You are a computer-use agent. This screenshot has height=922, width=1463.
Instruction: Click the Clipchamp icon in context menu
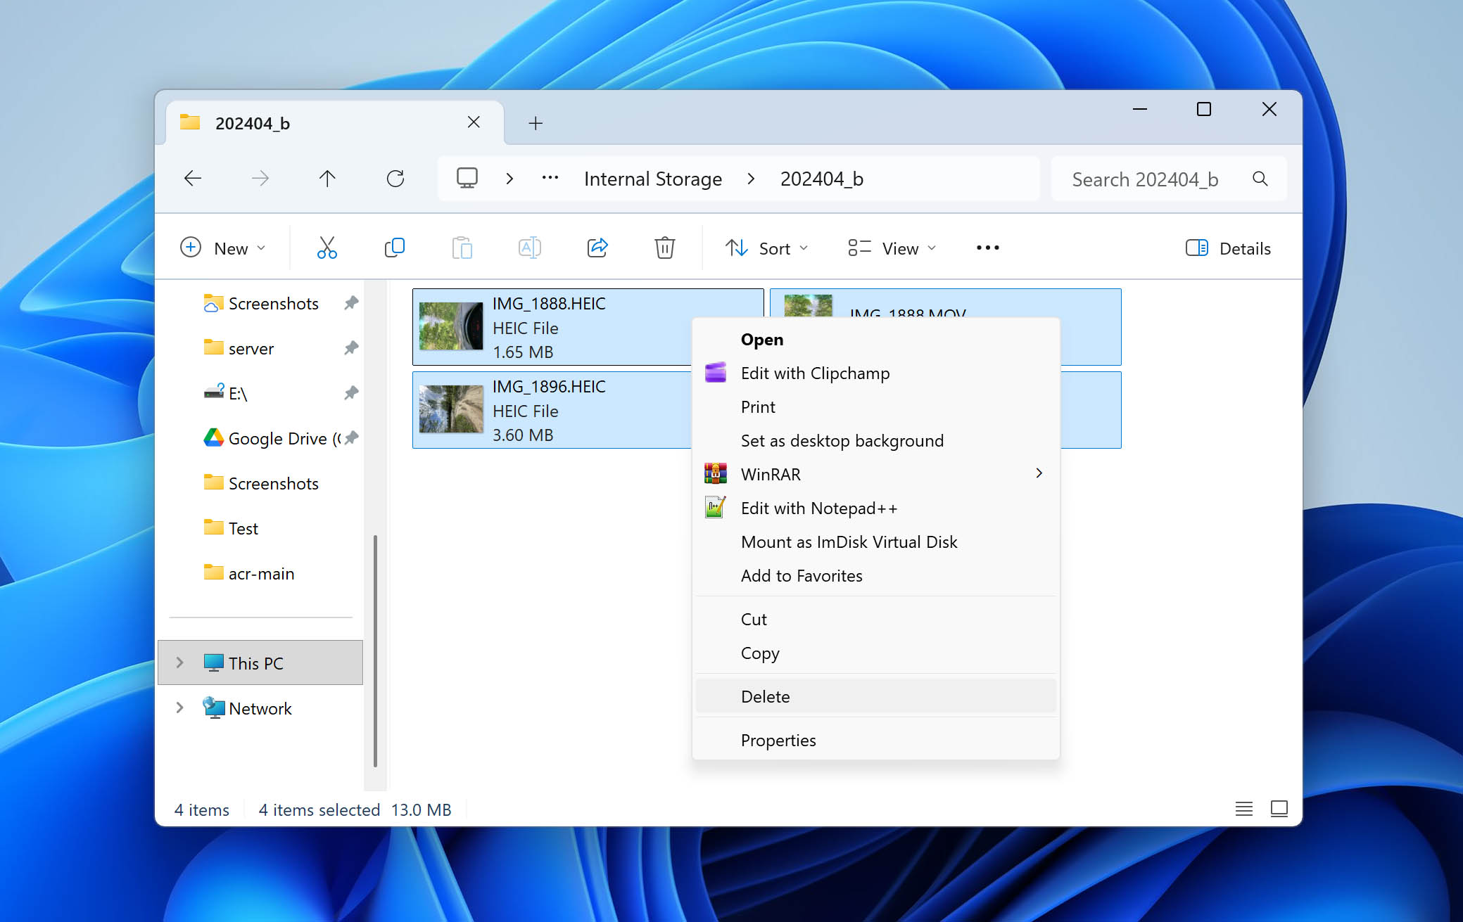[x=715, y=373]
